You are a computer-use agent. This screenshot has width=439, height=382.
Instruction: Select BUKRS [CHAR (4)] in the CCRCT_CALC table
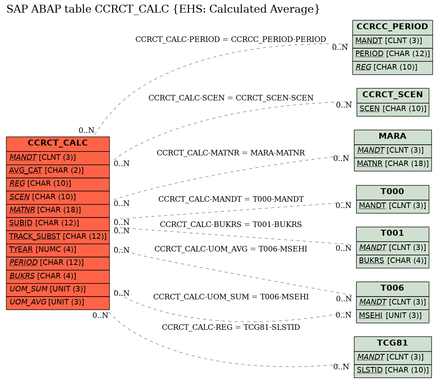(58, 277)
